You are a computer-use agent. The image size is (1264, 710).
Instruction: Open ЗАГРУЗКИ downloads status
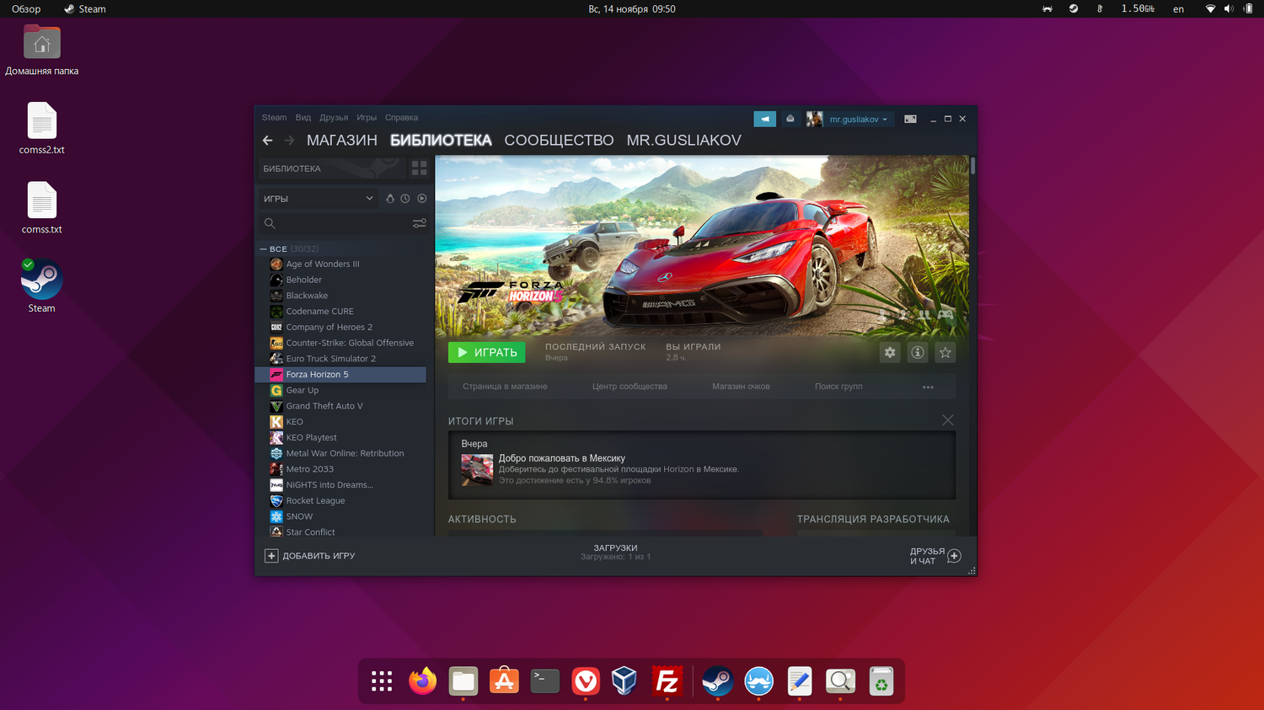click(x=615, y=553)
